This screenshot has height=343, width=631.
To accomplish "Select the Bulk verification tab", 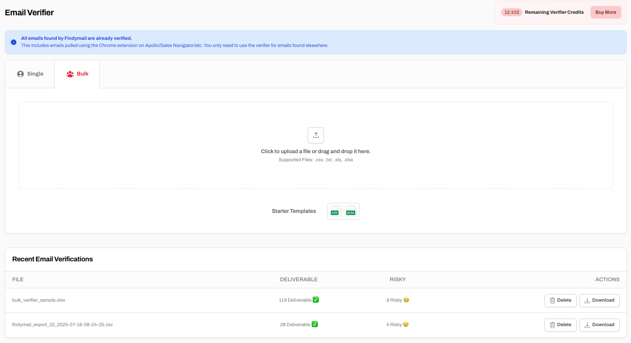I will point(77,74).
